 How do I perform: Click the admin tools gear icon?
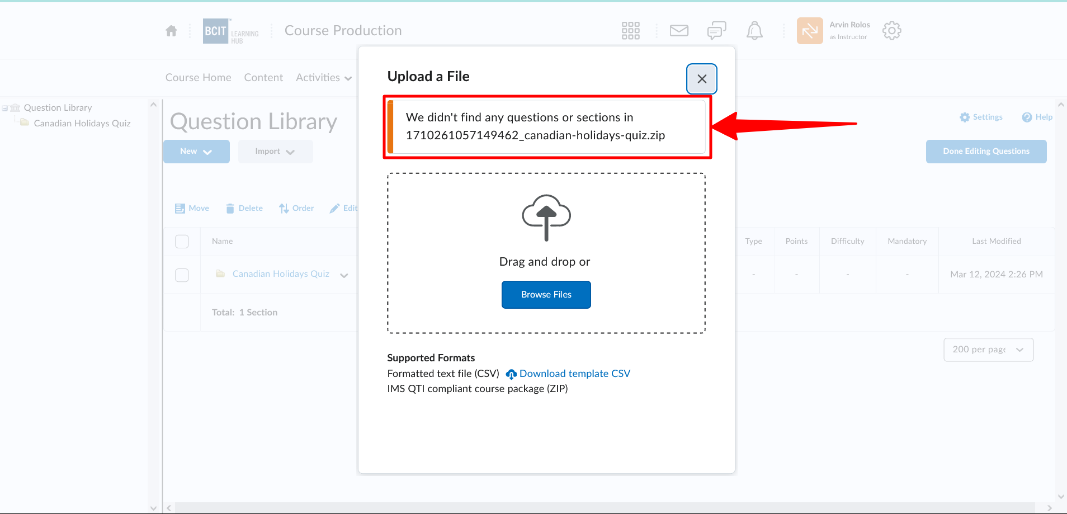tap(891, 31)
